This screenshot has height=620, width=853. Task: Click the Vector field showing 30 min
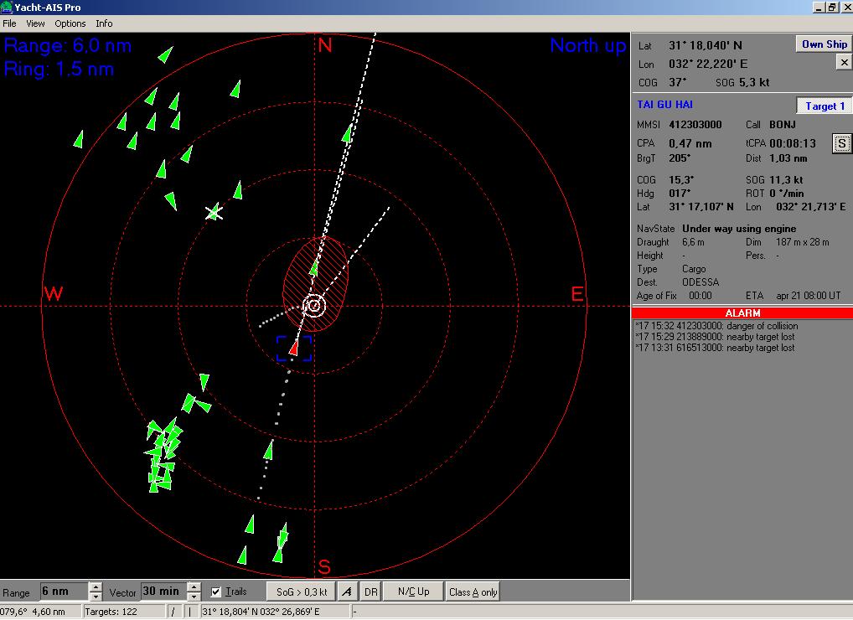[x=163, y=592]
